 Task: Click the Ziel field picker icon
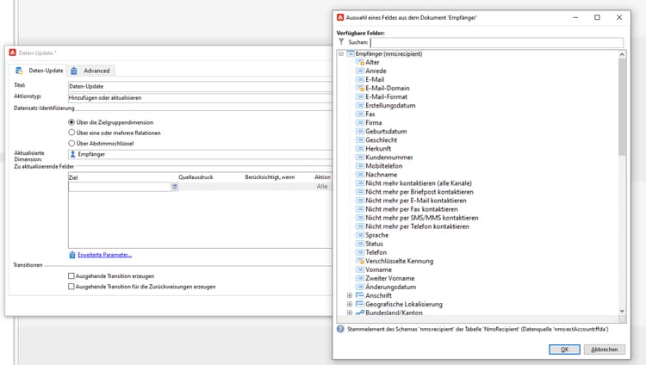pos(174,187)
